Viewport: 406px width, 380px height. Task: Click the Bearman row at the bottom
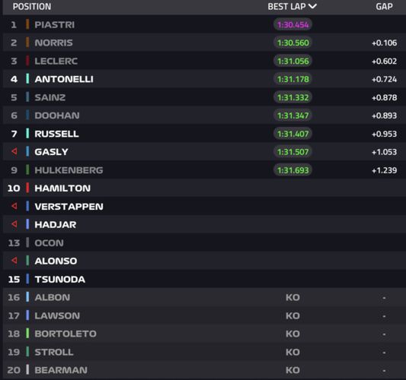click(x=204, y=370)
